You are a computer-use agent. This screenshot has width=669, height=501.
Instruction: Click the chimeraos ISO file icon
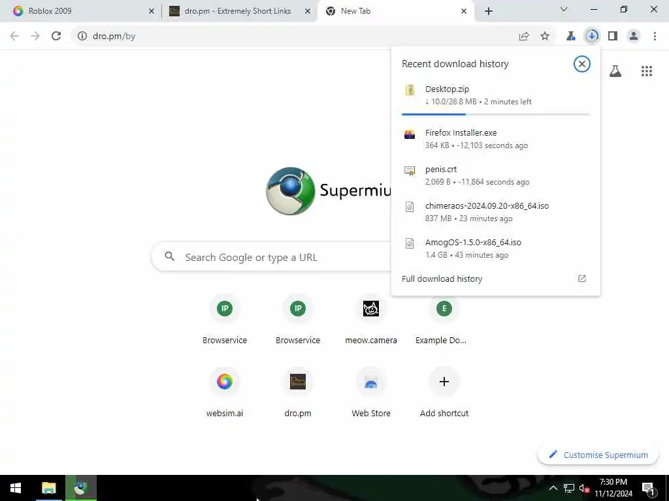point(410,207)
